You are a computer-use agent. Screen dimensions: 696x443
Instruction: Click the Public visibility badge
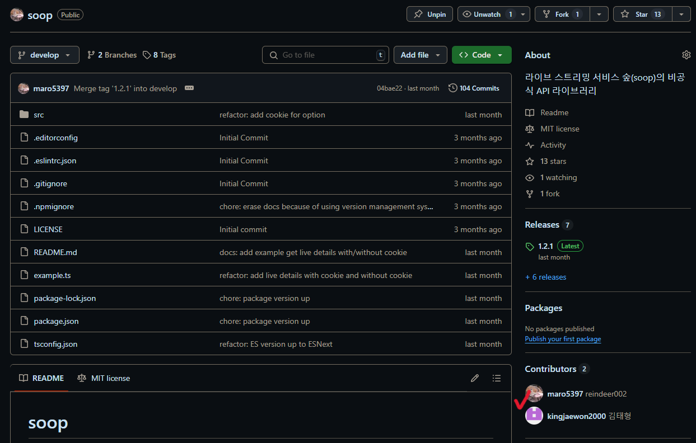(x=70, y=15)
